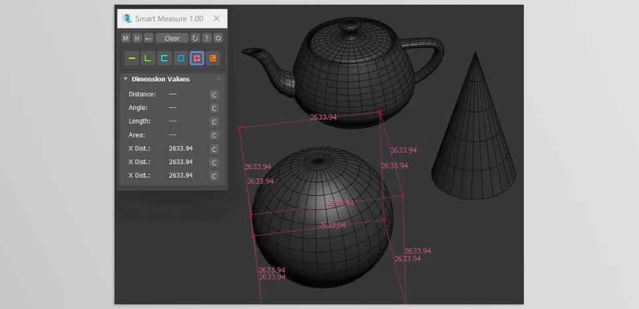
Task: Click the M button in Smart Measure
Action: 126,38
